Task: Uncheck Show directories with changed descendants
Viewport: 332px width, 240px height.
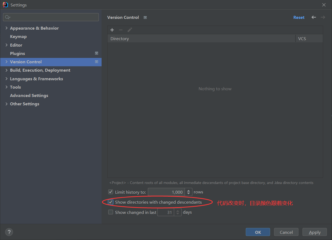Action: tap(110, 202)
